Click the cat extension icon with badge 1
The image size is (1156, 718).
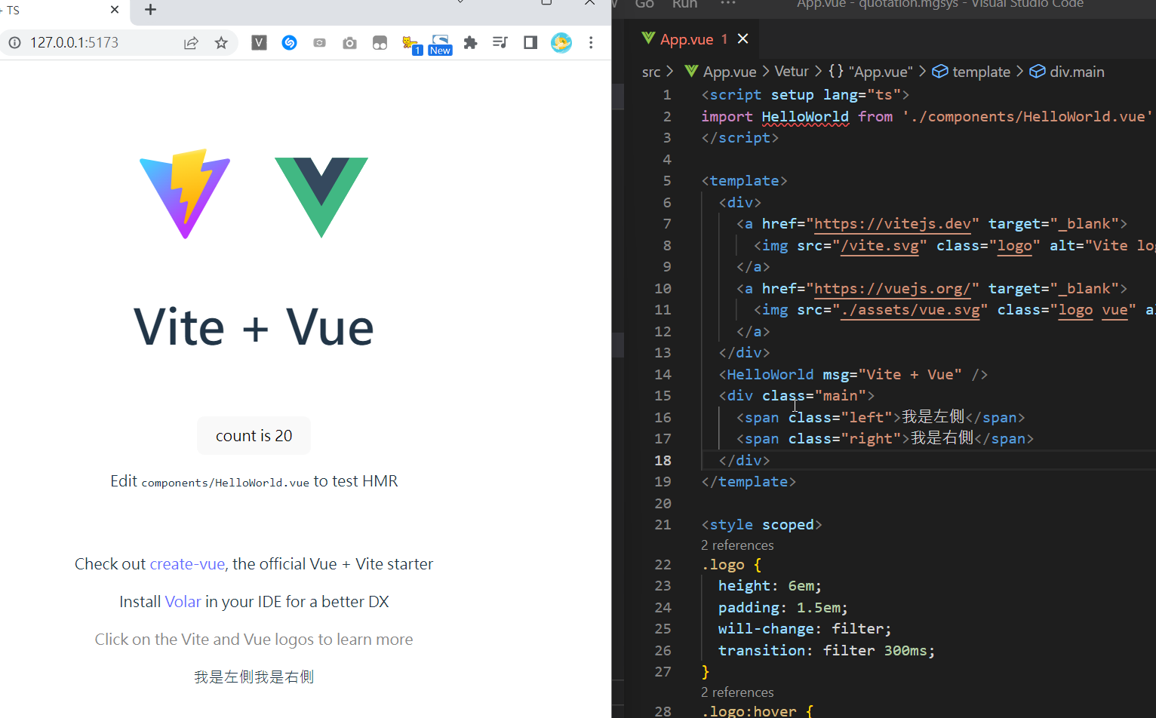tap(410, 44)
